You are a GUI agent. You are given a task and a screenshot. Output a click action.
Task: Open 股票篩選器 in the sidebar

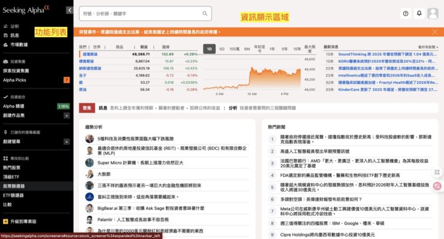(14, 186)
